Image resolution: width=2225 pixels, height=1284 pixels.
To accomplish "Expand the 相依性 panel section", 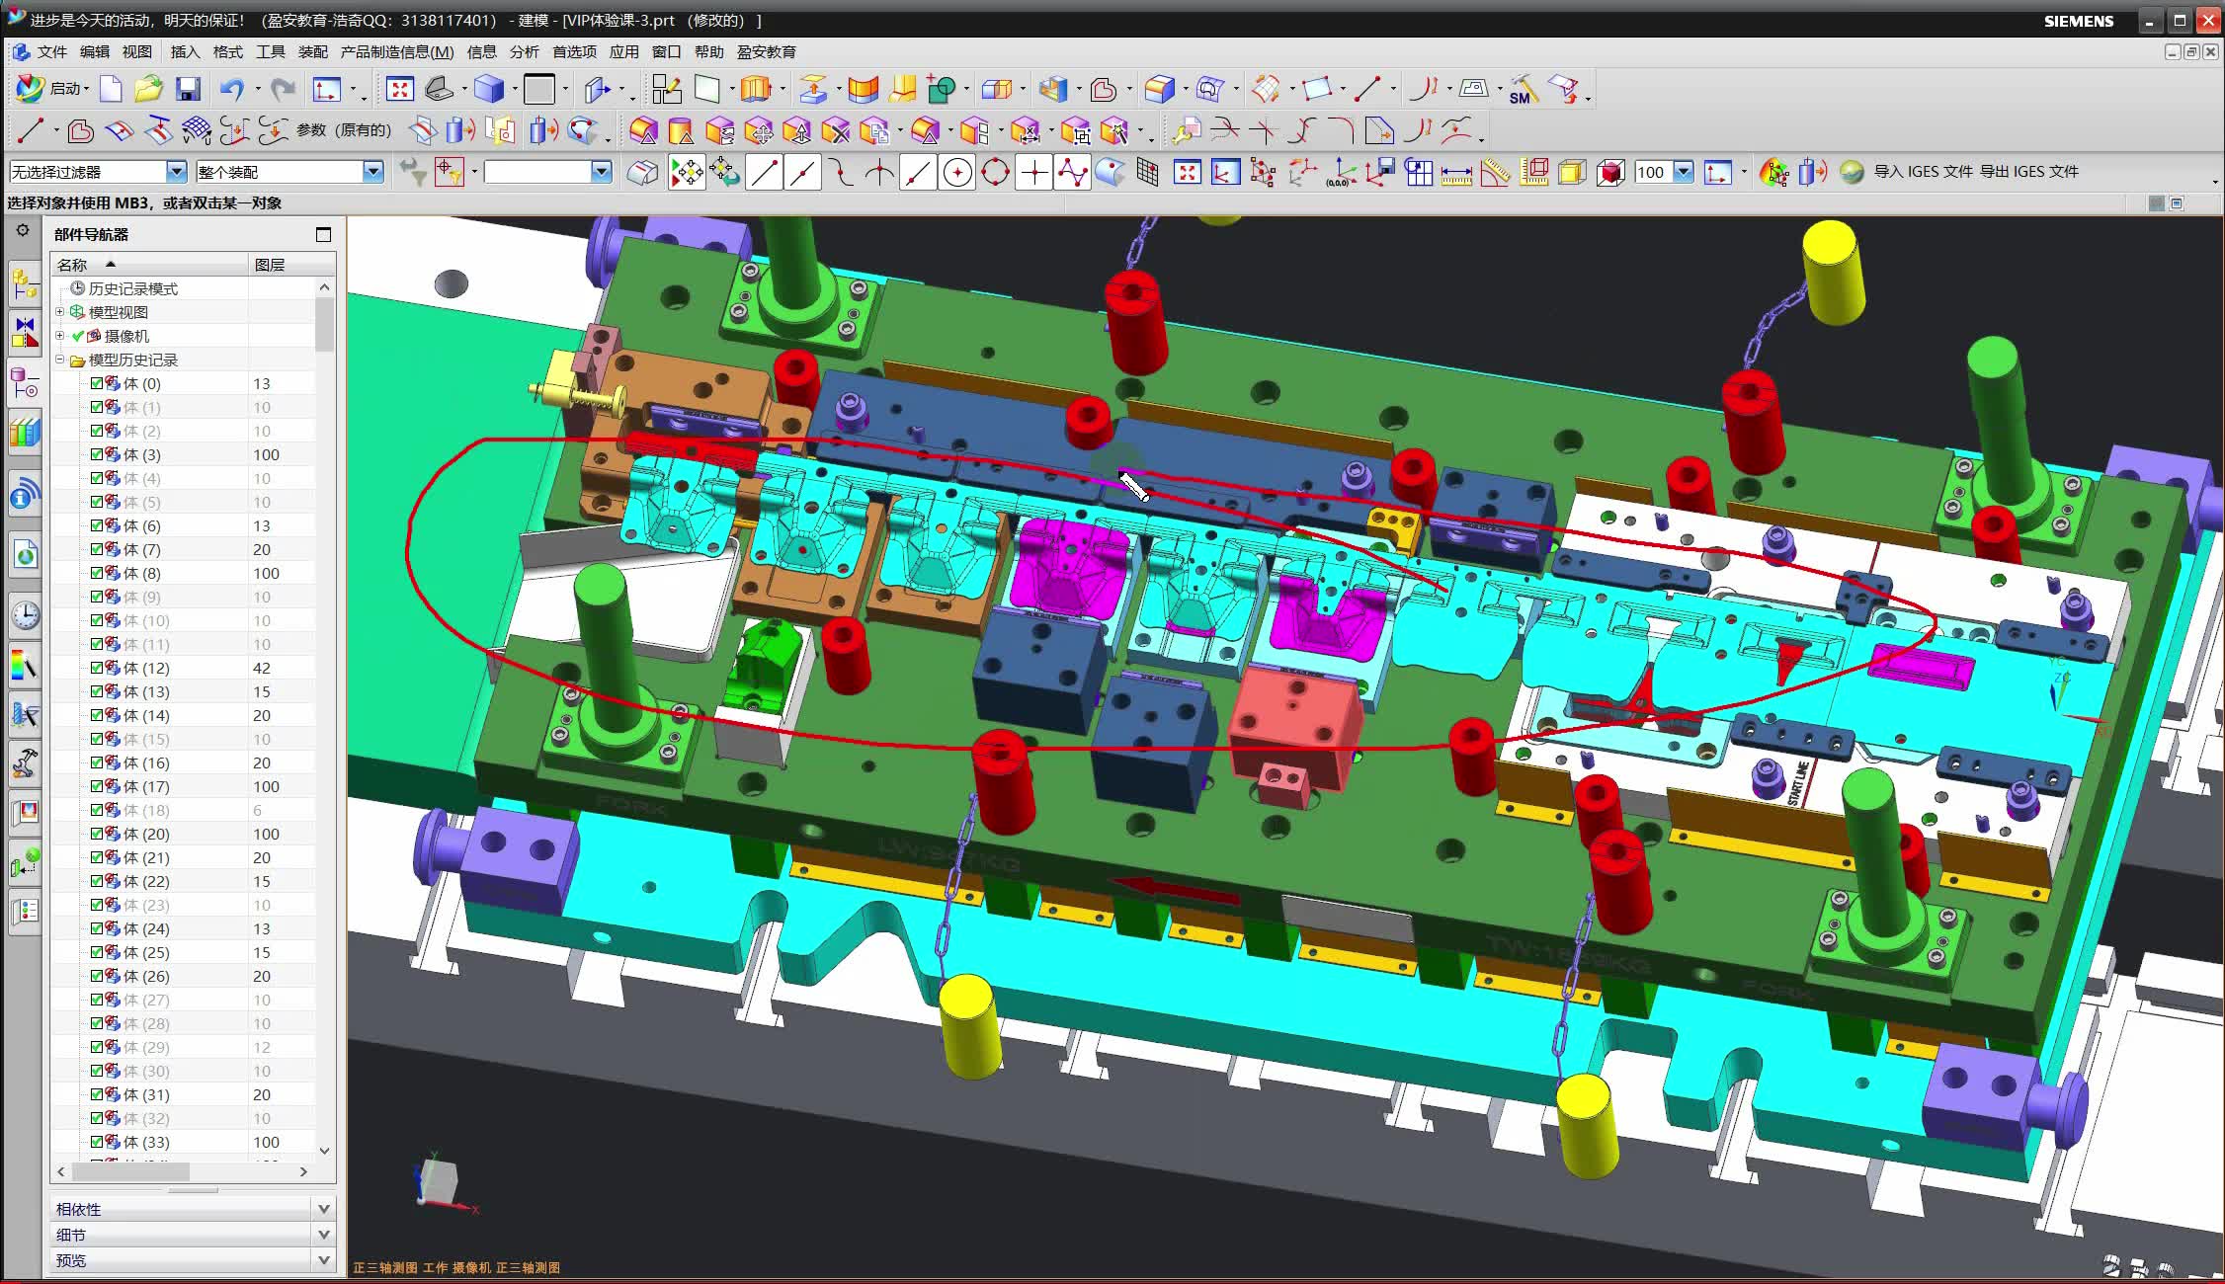I will point(323,1209).
